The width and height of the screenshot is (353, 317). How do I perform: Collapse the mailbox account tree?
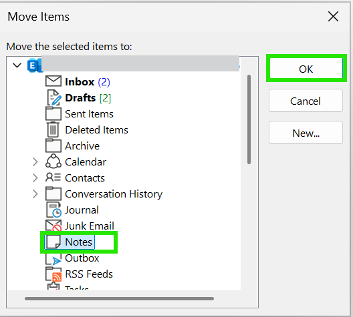[x=17, y=65]
